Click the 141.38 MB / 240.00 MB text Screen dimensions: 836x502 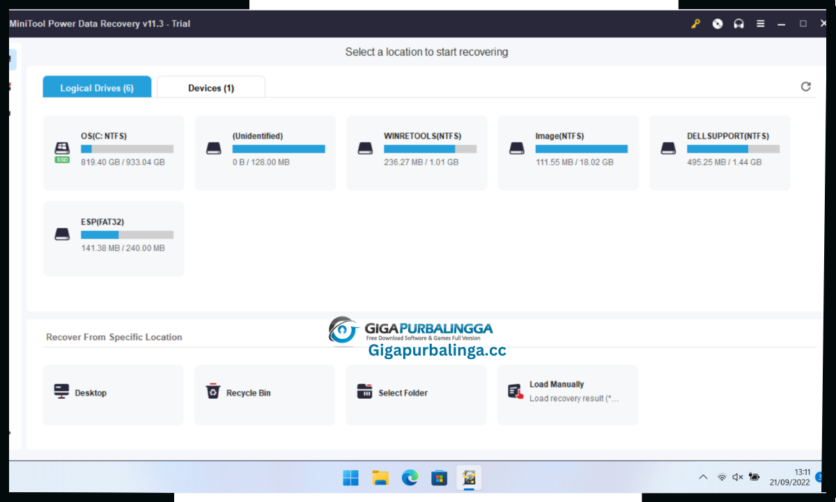123,248
